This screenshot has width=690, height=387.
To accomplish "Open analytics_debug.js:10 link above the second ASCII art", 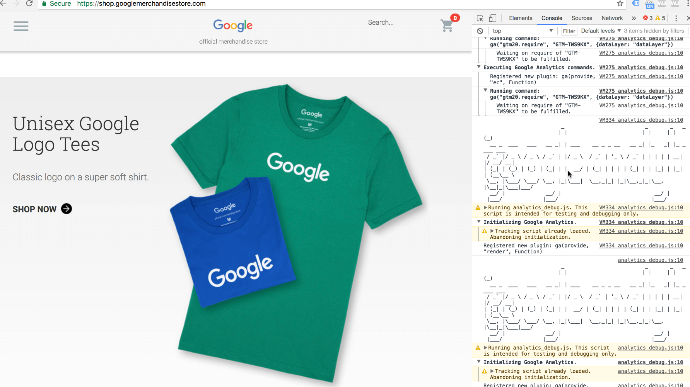I will (x=650, y=260).
